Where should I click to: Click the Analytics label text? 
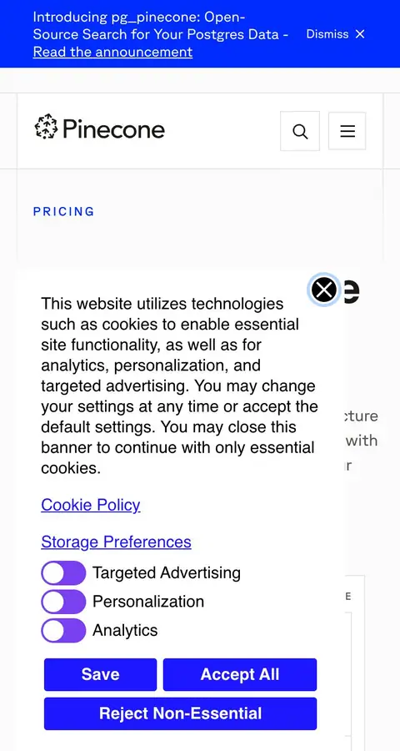[125, 630]
